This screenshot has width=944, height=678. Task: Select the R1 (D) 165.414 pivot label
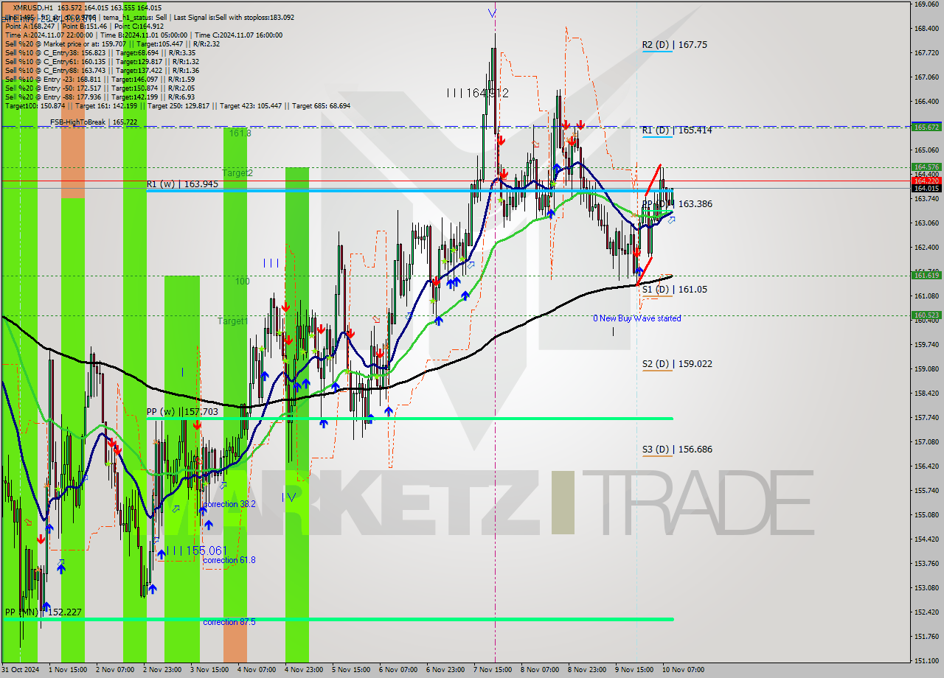click(676, 130)
